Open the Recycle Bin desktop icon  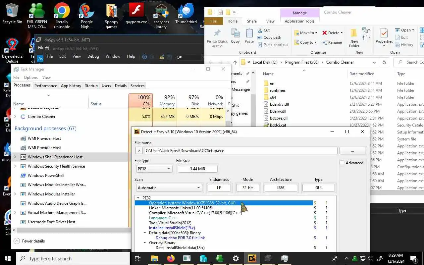[x=12, y=14]
